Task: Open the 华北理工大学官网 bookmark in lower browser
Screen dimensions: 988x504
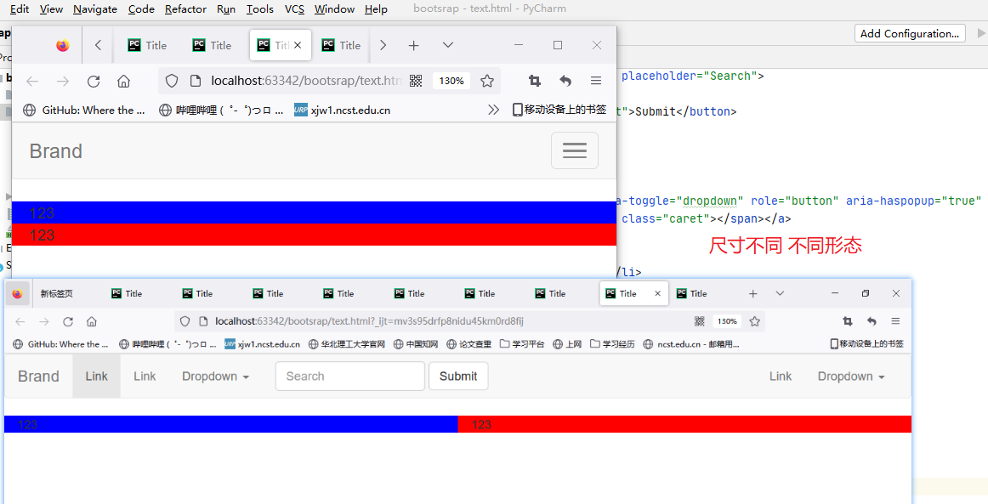Action: point(347,344)
